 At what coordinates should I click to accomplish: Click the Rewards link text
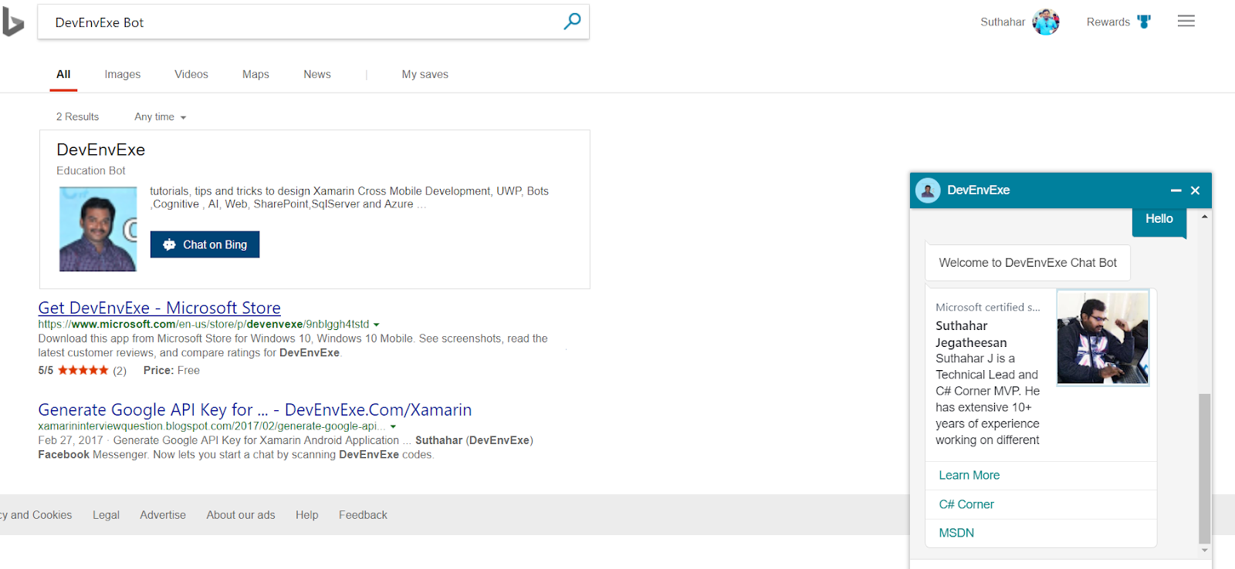coord(1108,22)
